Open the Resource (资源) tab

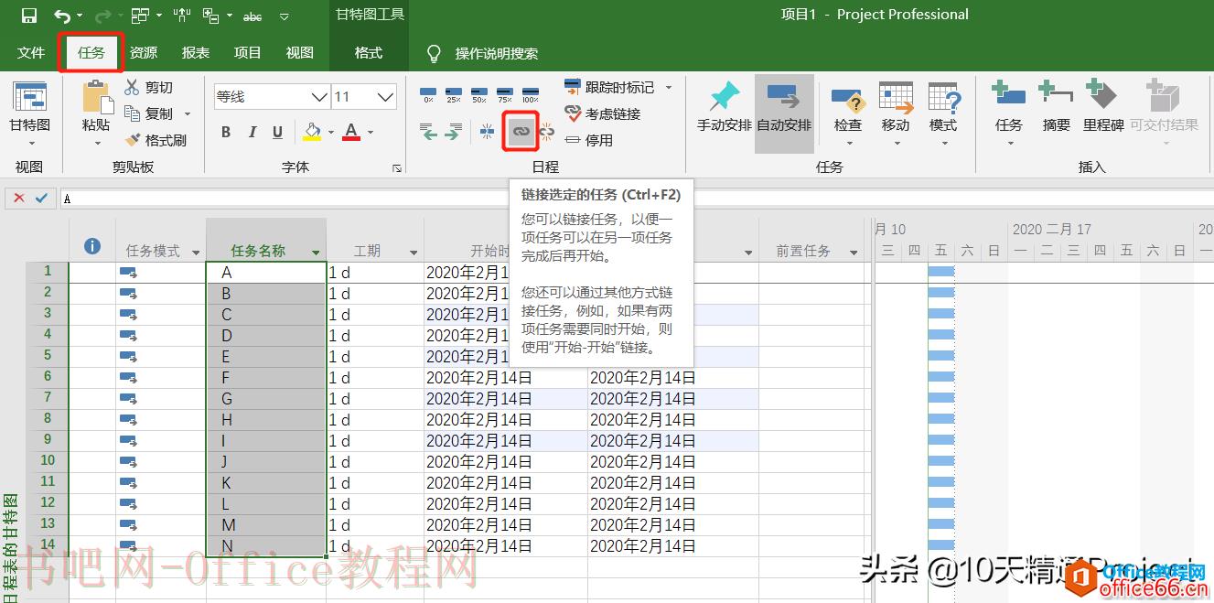(x=144, y=53)
